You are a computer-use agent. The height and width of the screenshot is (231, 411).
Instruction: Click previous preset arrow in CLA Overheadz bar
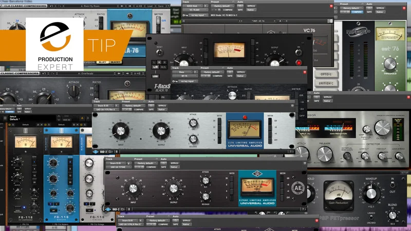pyautogui.click(x=119, y=73)
